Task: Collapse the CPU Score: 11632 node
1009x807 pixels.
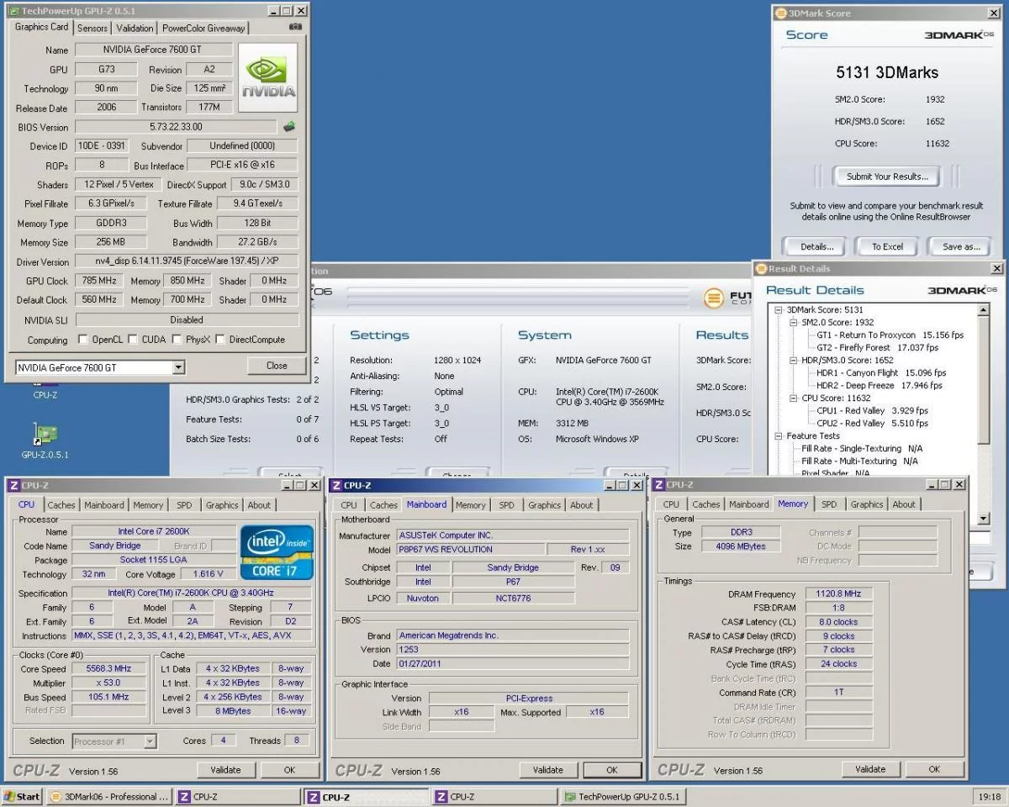Action: coord(793,398)
